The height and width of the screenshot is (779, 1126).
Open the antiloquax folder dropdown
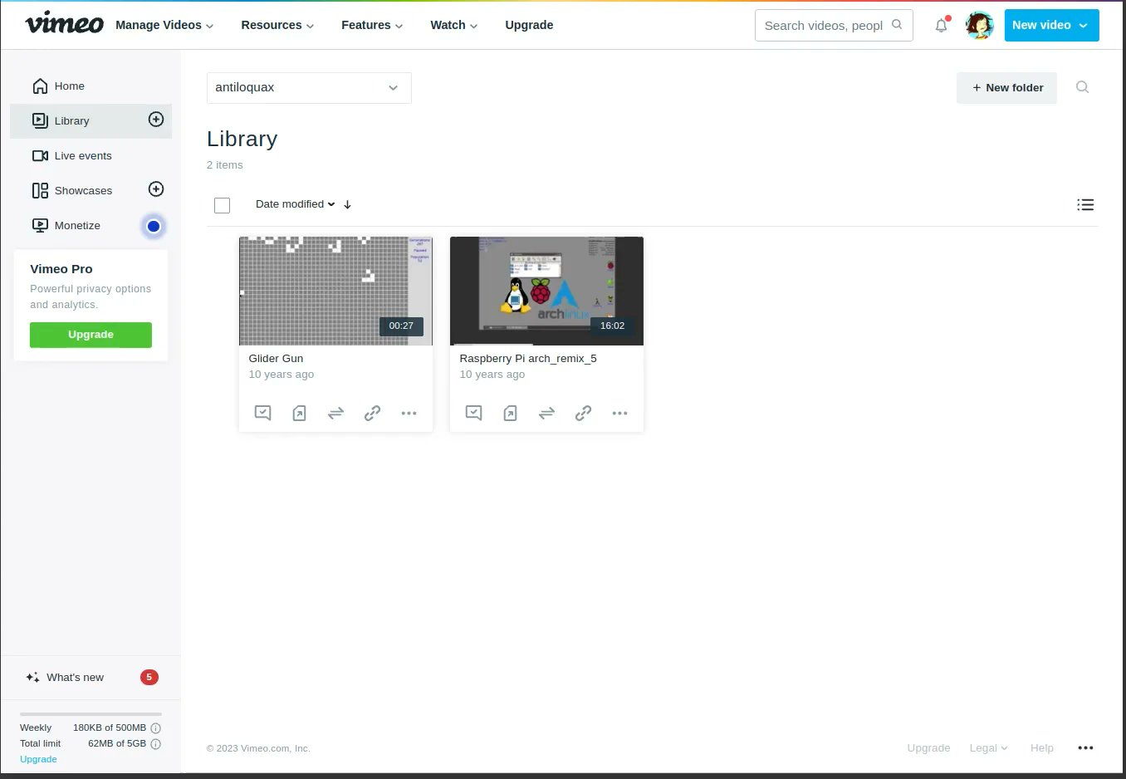[x=308, y=87]
